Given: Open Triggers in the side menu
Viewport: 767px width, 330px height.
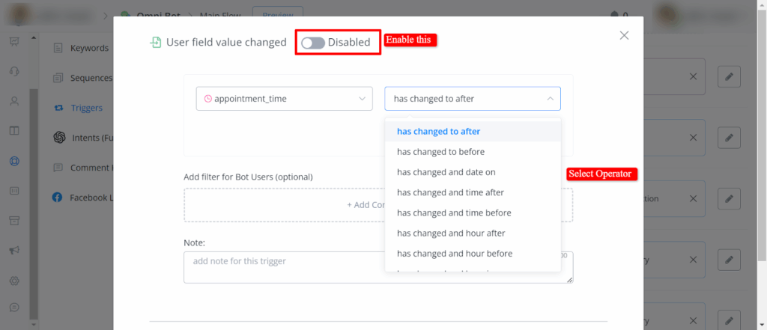Looking at the screenshot, I should coord(86,108).
